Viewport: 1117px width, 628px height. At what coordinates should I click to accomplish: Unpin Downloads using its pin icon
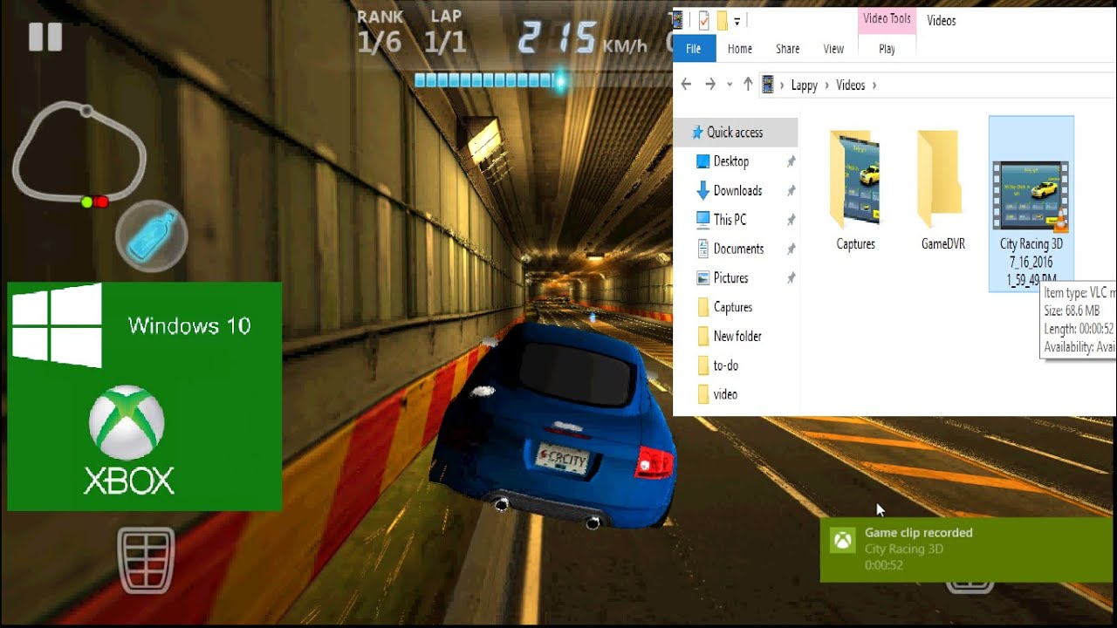coord(791,190)
